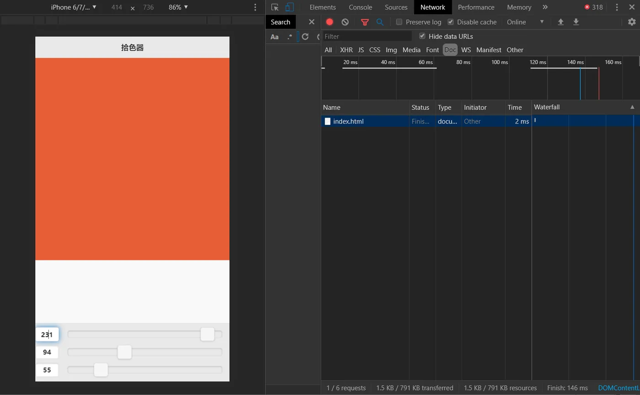
Task: Filter by Other type
Action: pyautogui.click(x=515, y=50)
